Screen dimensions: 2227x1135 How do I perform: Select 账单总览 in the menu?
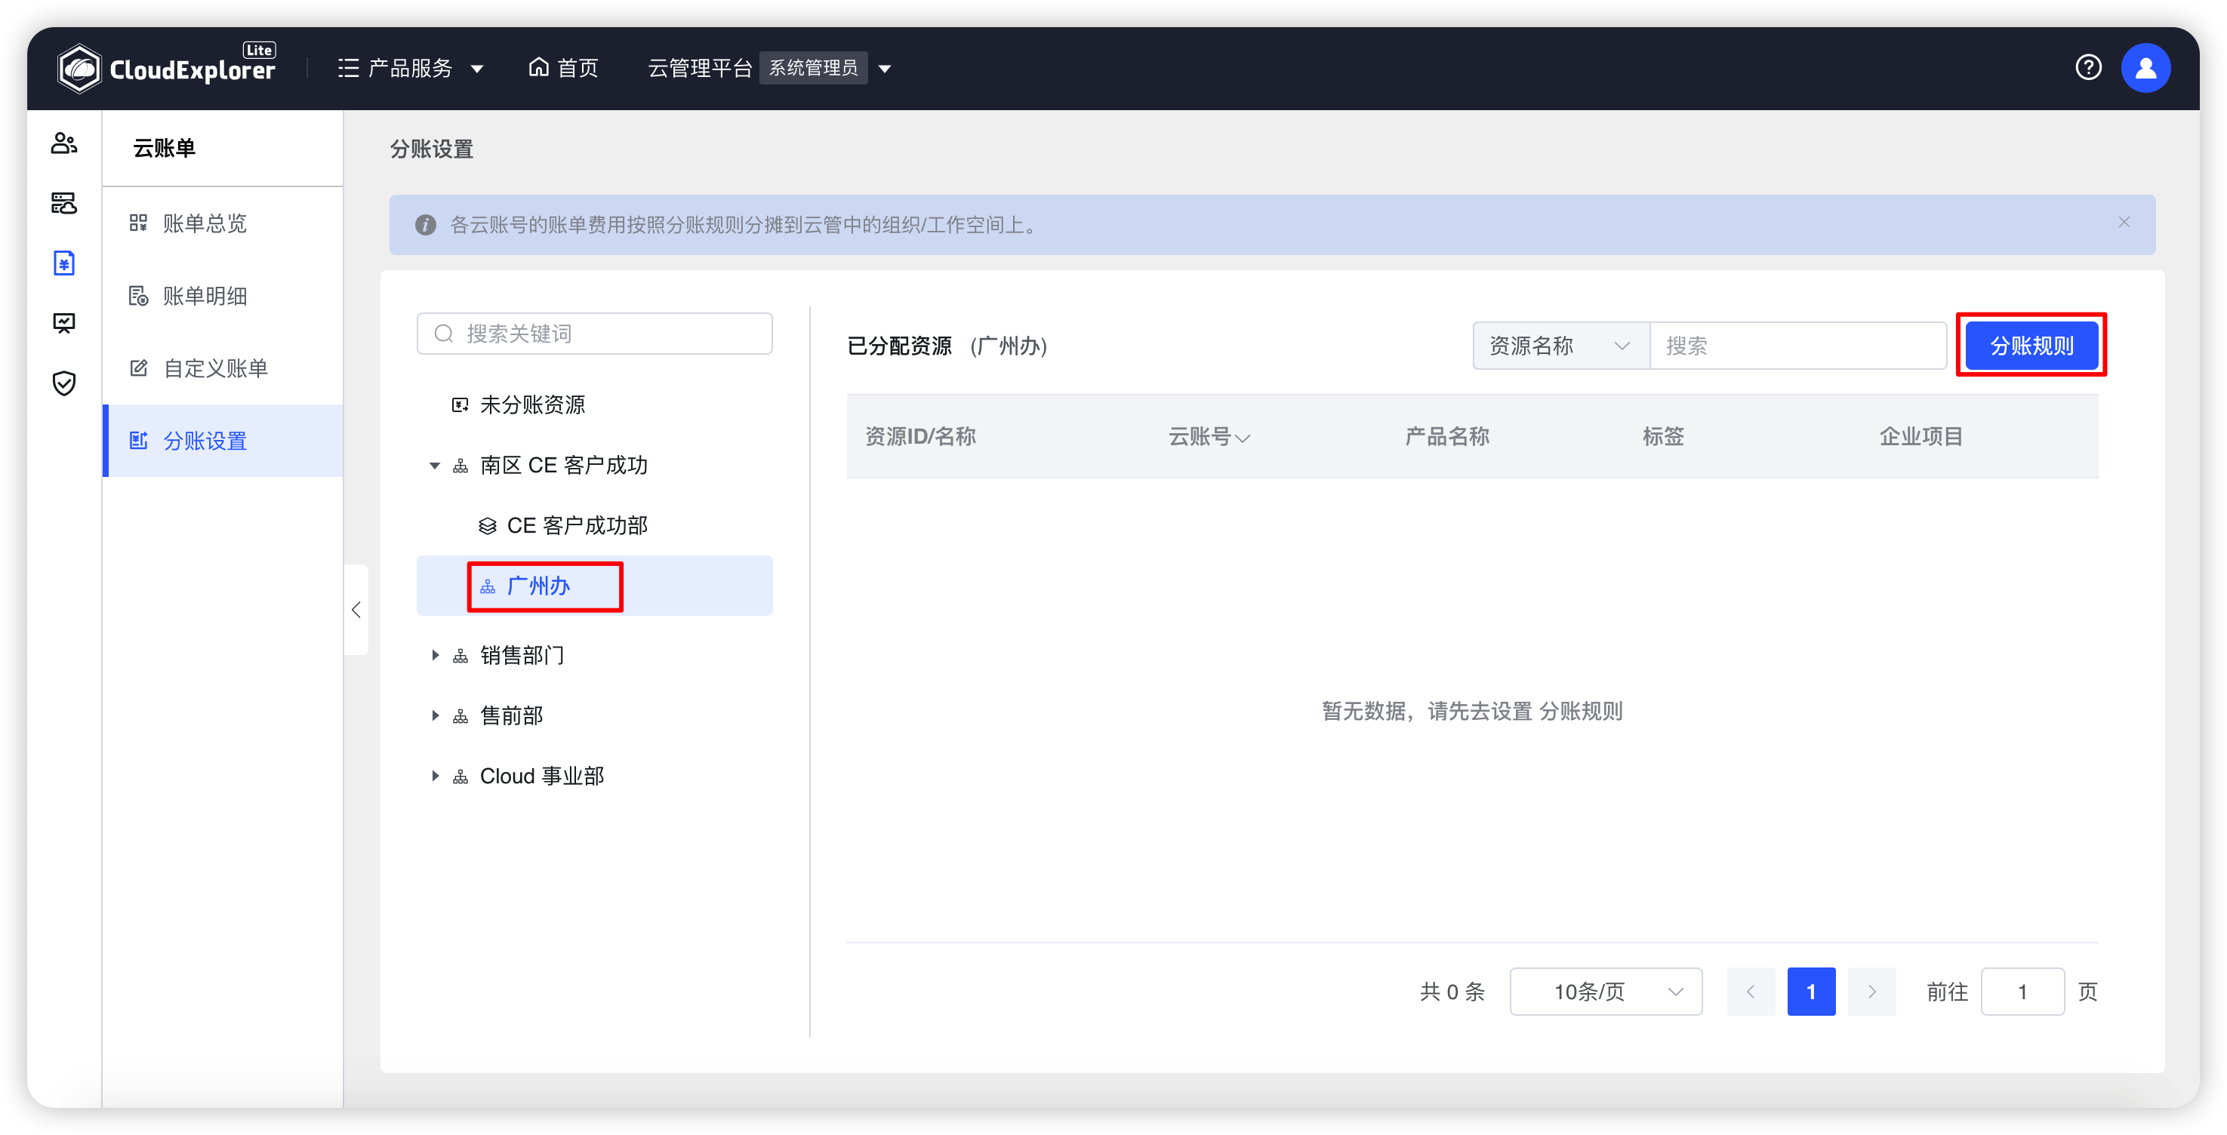223,224
